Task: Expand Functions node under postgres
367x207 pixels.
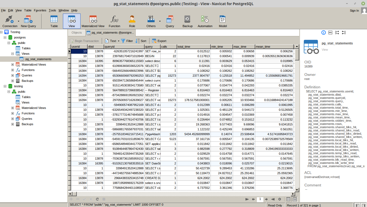Action: 12,70
